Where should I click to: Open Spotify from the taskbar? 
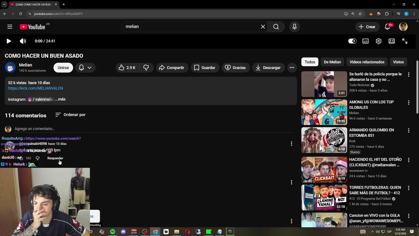pyautogui.click(x=113, y=232)
